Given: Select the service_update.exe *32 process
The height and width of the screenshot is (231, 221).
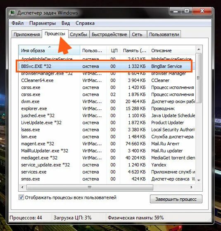Looking at the screenshot, I should [x=107, y=165].
